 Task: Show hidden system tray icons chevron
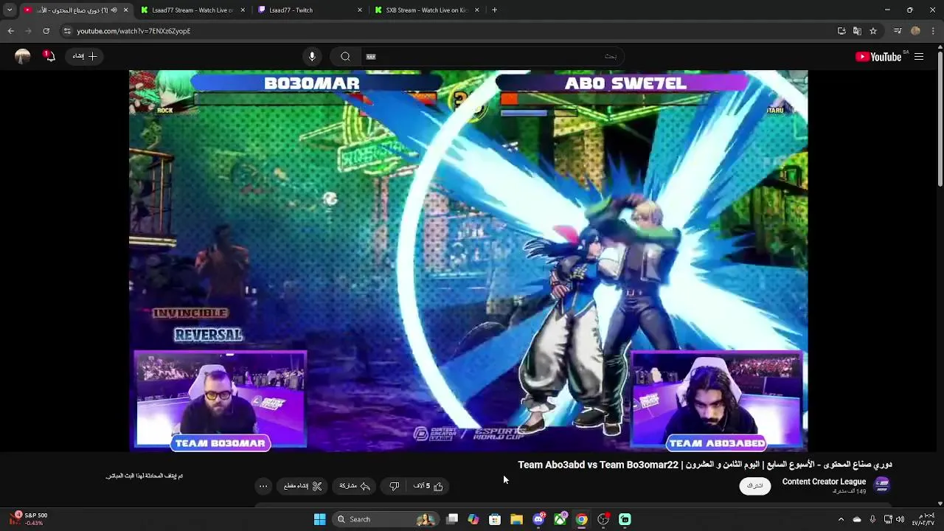pos(841,519)
